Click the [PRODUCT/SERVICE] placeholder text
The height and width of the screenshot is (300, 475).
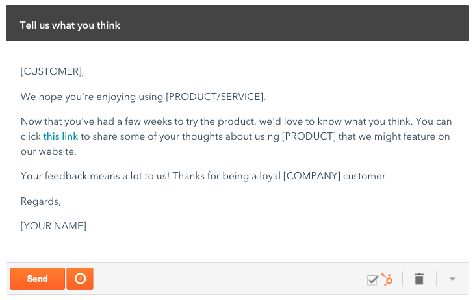(215, 97)
